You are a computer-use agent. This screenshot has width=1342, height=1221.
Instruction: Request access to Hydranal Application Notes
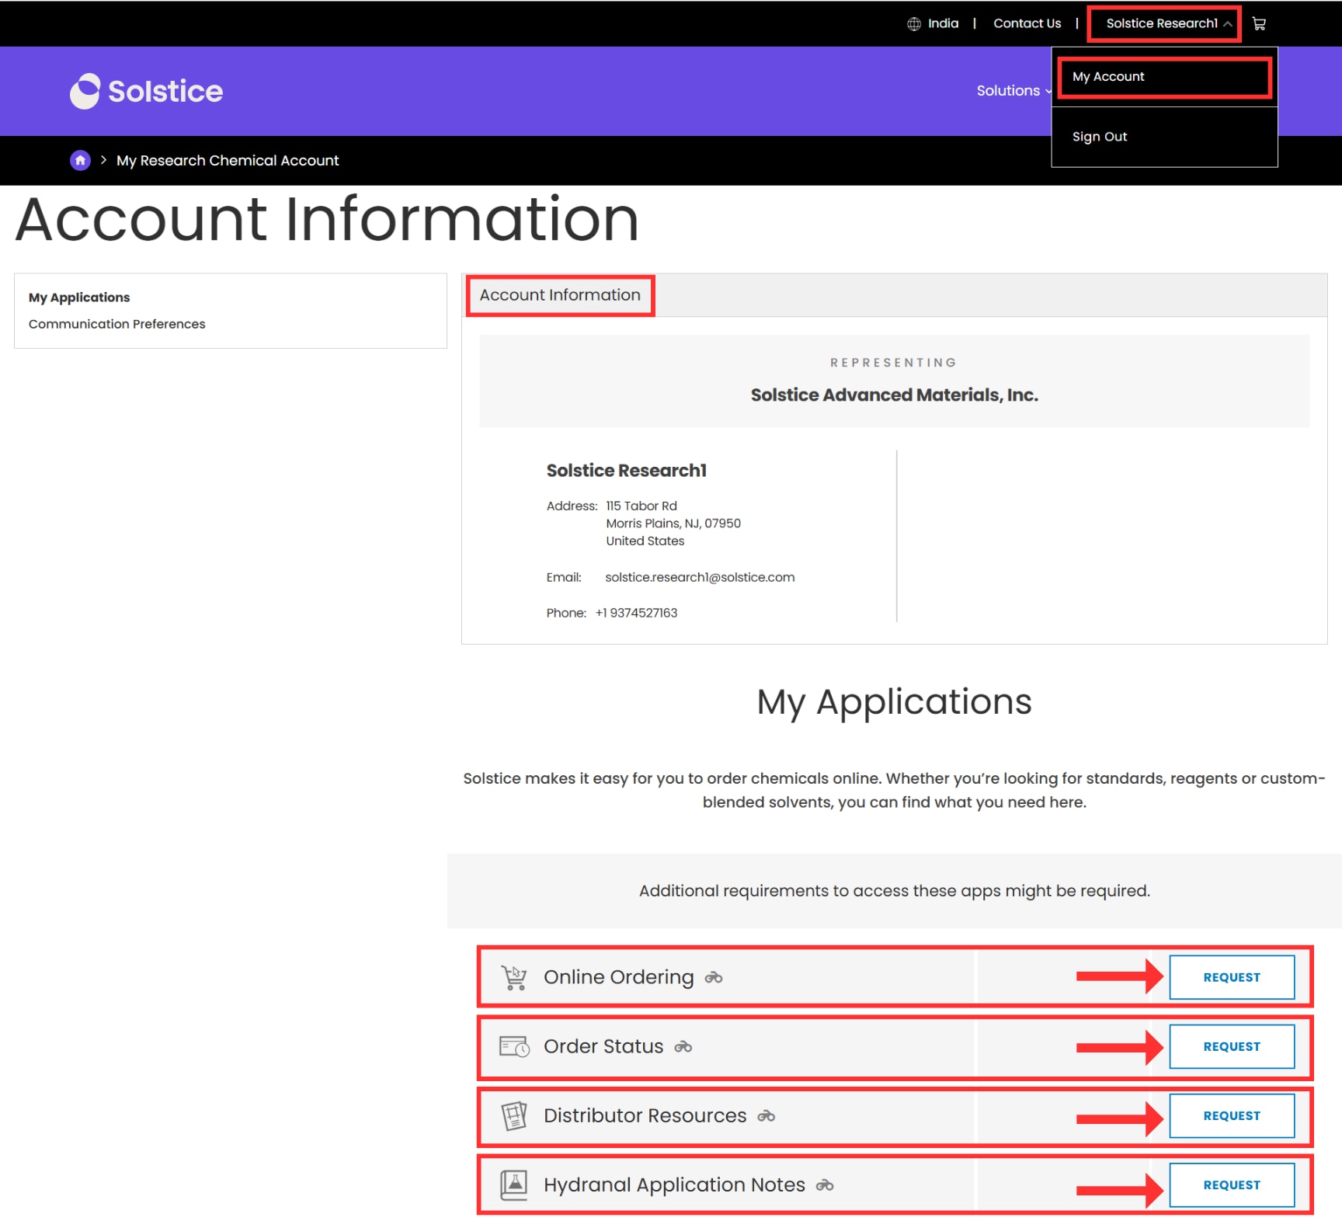click(x=1232, y=1184)
